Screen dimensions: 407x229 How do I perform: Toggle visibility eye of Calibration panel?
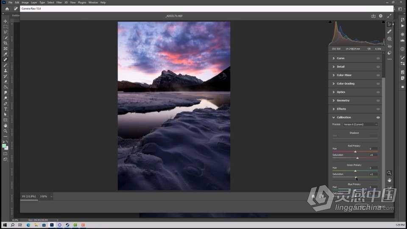tap(378, 117)
